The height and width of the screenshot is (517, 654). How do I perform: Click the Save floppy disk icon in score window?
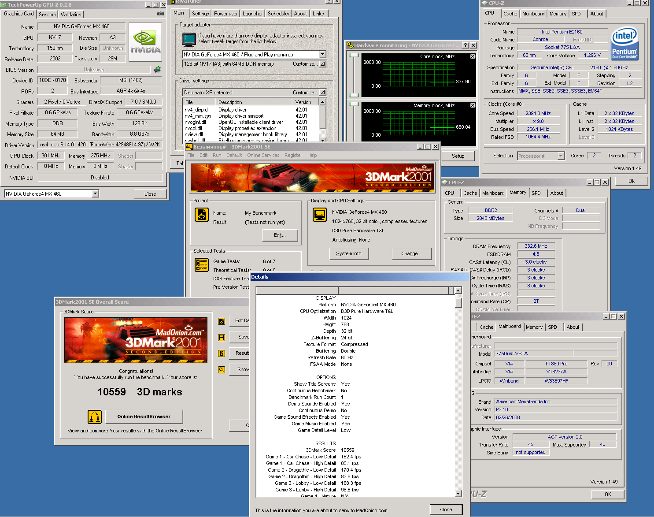(222, 338)
